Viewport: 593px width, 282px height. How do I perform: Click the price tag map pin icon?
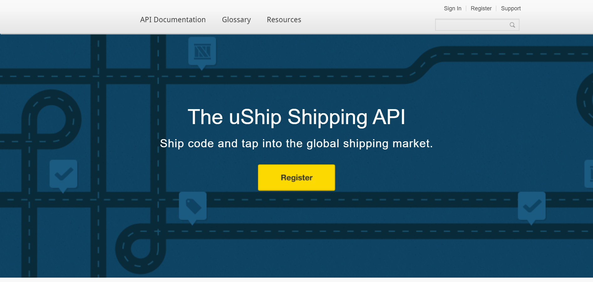tap(193, 205)
